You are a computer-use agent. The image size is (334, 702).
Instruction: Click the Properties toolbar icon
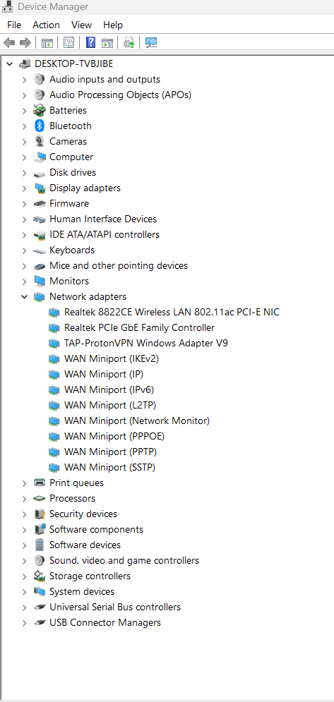pos(68,42)
